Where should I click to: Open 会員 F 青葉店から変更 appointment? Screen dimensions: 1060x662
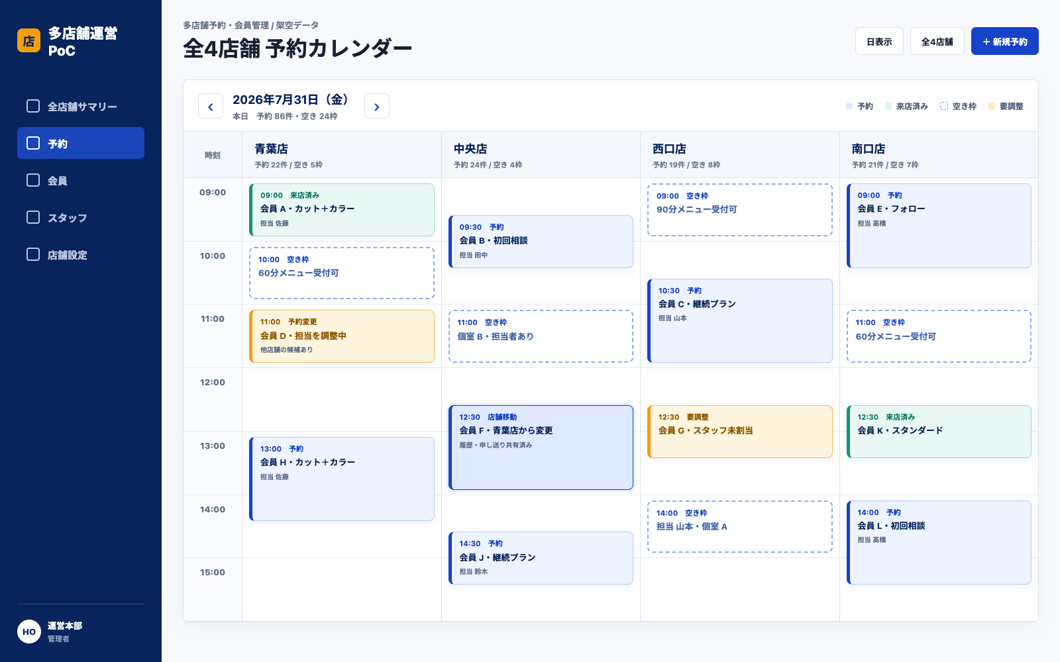(x=541, y=448)
